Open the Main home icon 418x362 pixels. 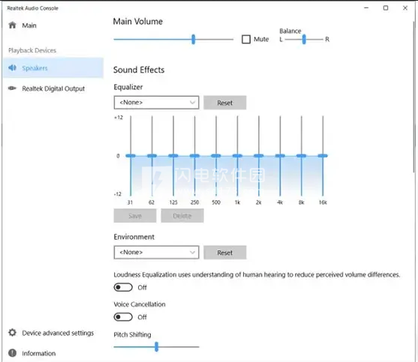click(12, 25)
